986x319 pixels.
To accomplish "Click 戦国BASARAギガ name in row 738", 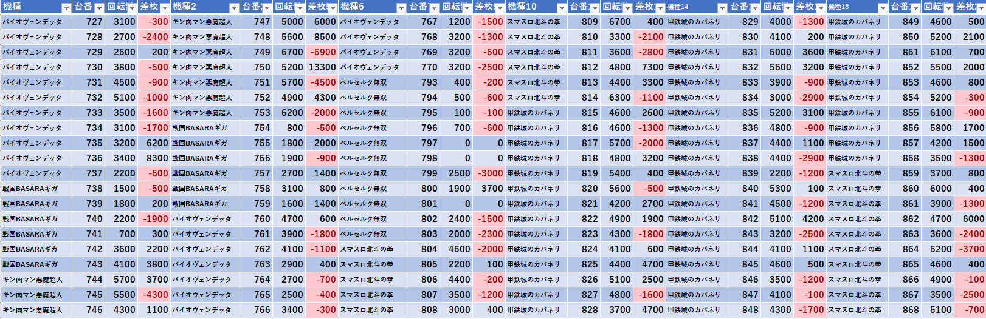I will (30, 189).
